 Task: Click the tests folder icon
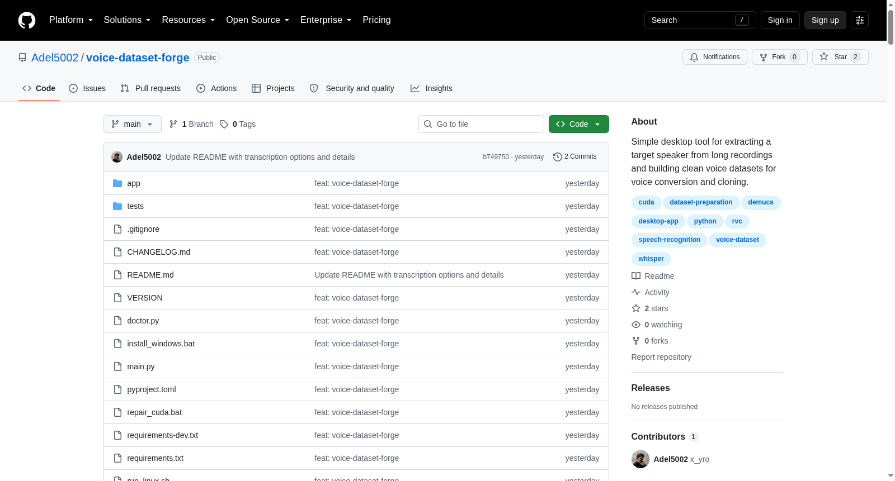tap(117, 206)
